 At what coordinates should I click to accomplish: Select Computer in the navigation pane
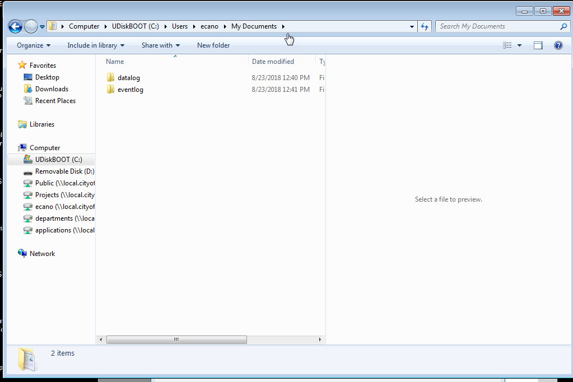click(x=45, y=148)
